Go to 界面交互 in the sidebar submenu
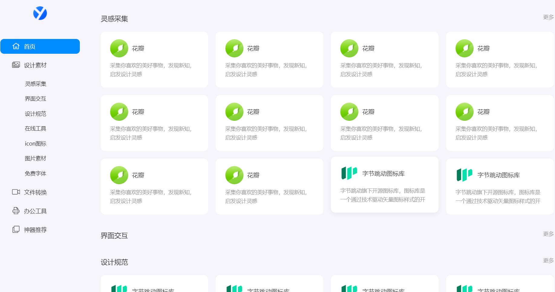This screenshot has height=292, width=555. pyautogui.click(x=35, y=99)
